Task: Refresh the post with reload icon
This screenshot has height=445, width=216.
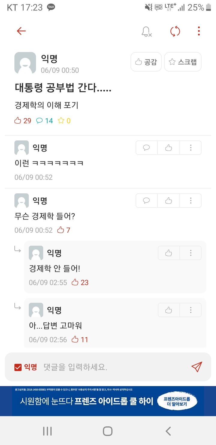Action: (175, 31)
